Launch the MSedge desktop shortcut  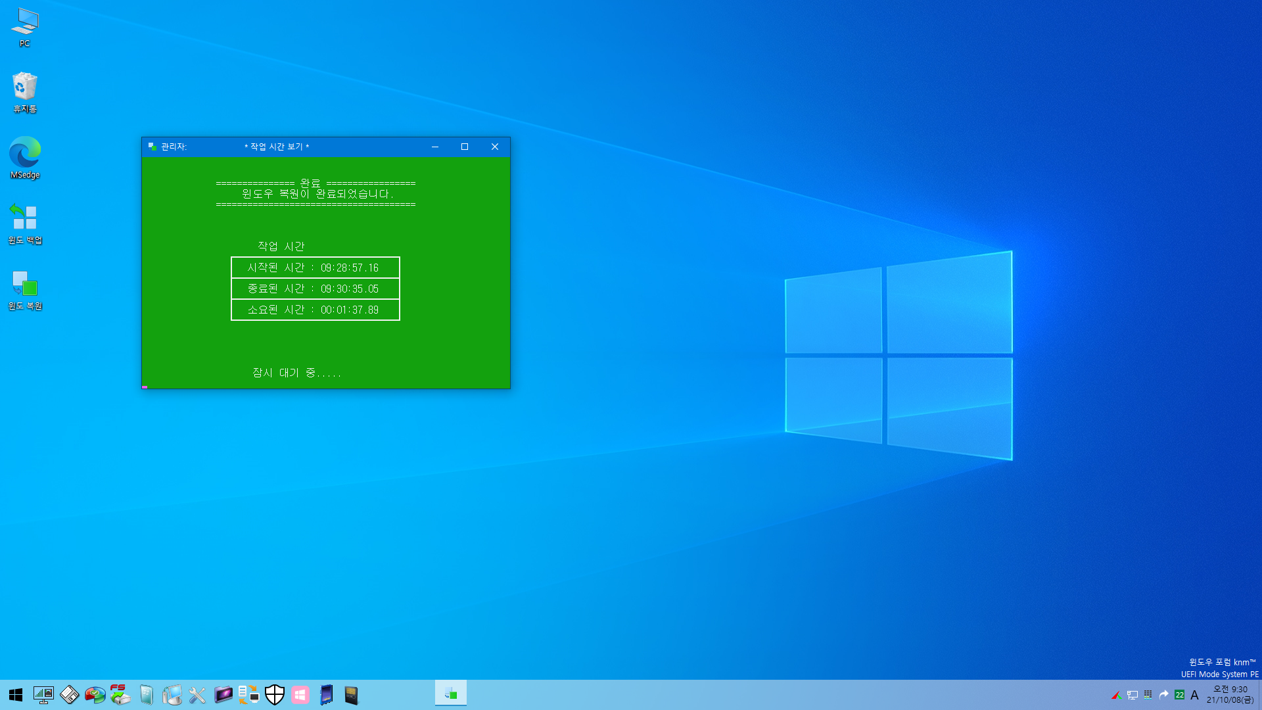[25, 158]
